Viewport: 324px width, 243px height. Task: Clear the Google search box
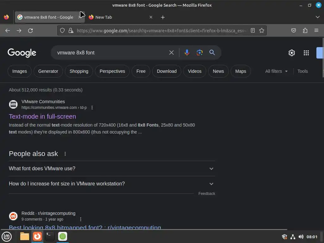click(x=171, y=53)
